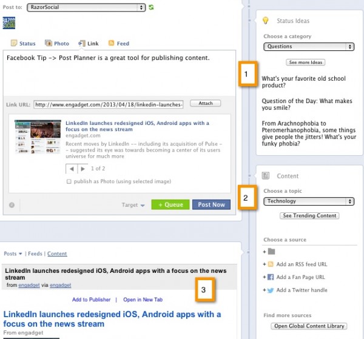Open the Feeds view link

[35, 254]
